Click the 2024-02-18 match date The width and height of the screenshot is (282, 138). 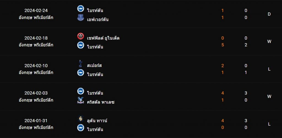point(36,38)
